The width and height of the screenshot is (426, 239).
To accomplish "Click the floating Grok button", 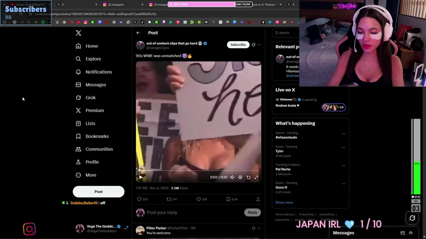I will point(412,218).
